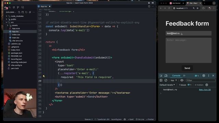Collapse all folders in Explorer
This screenshot has width=219, height=123.
coord(30,12)
